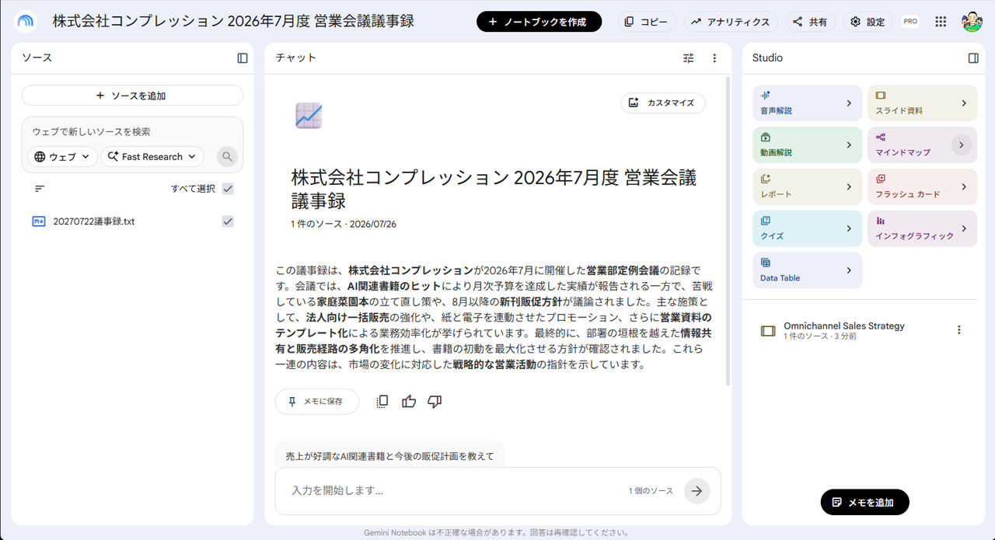Open chat more options three-dot menu

point(714,58)
